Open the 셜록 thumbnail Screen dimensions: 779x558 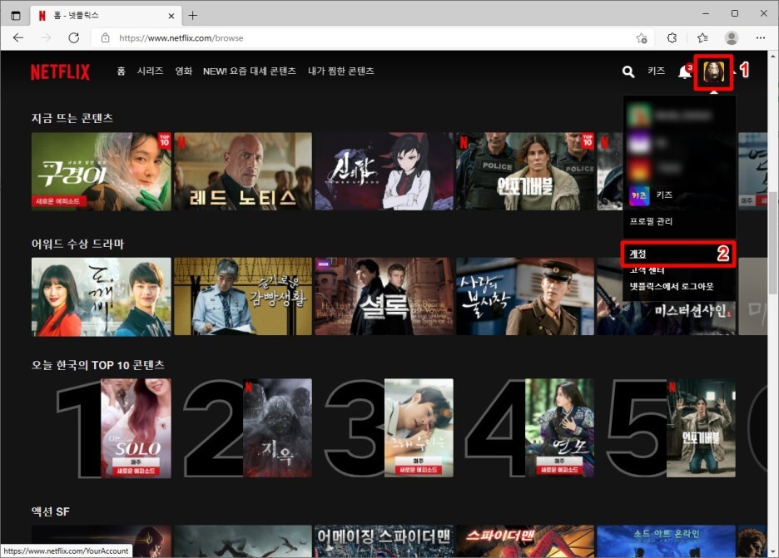(x=384, y=297)
